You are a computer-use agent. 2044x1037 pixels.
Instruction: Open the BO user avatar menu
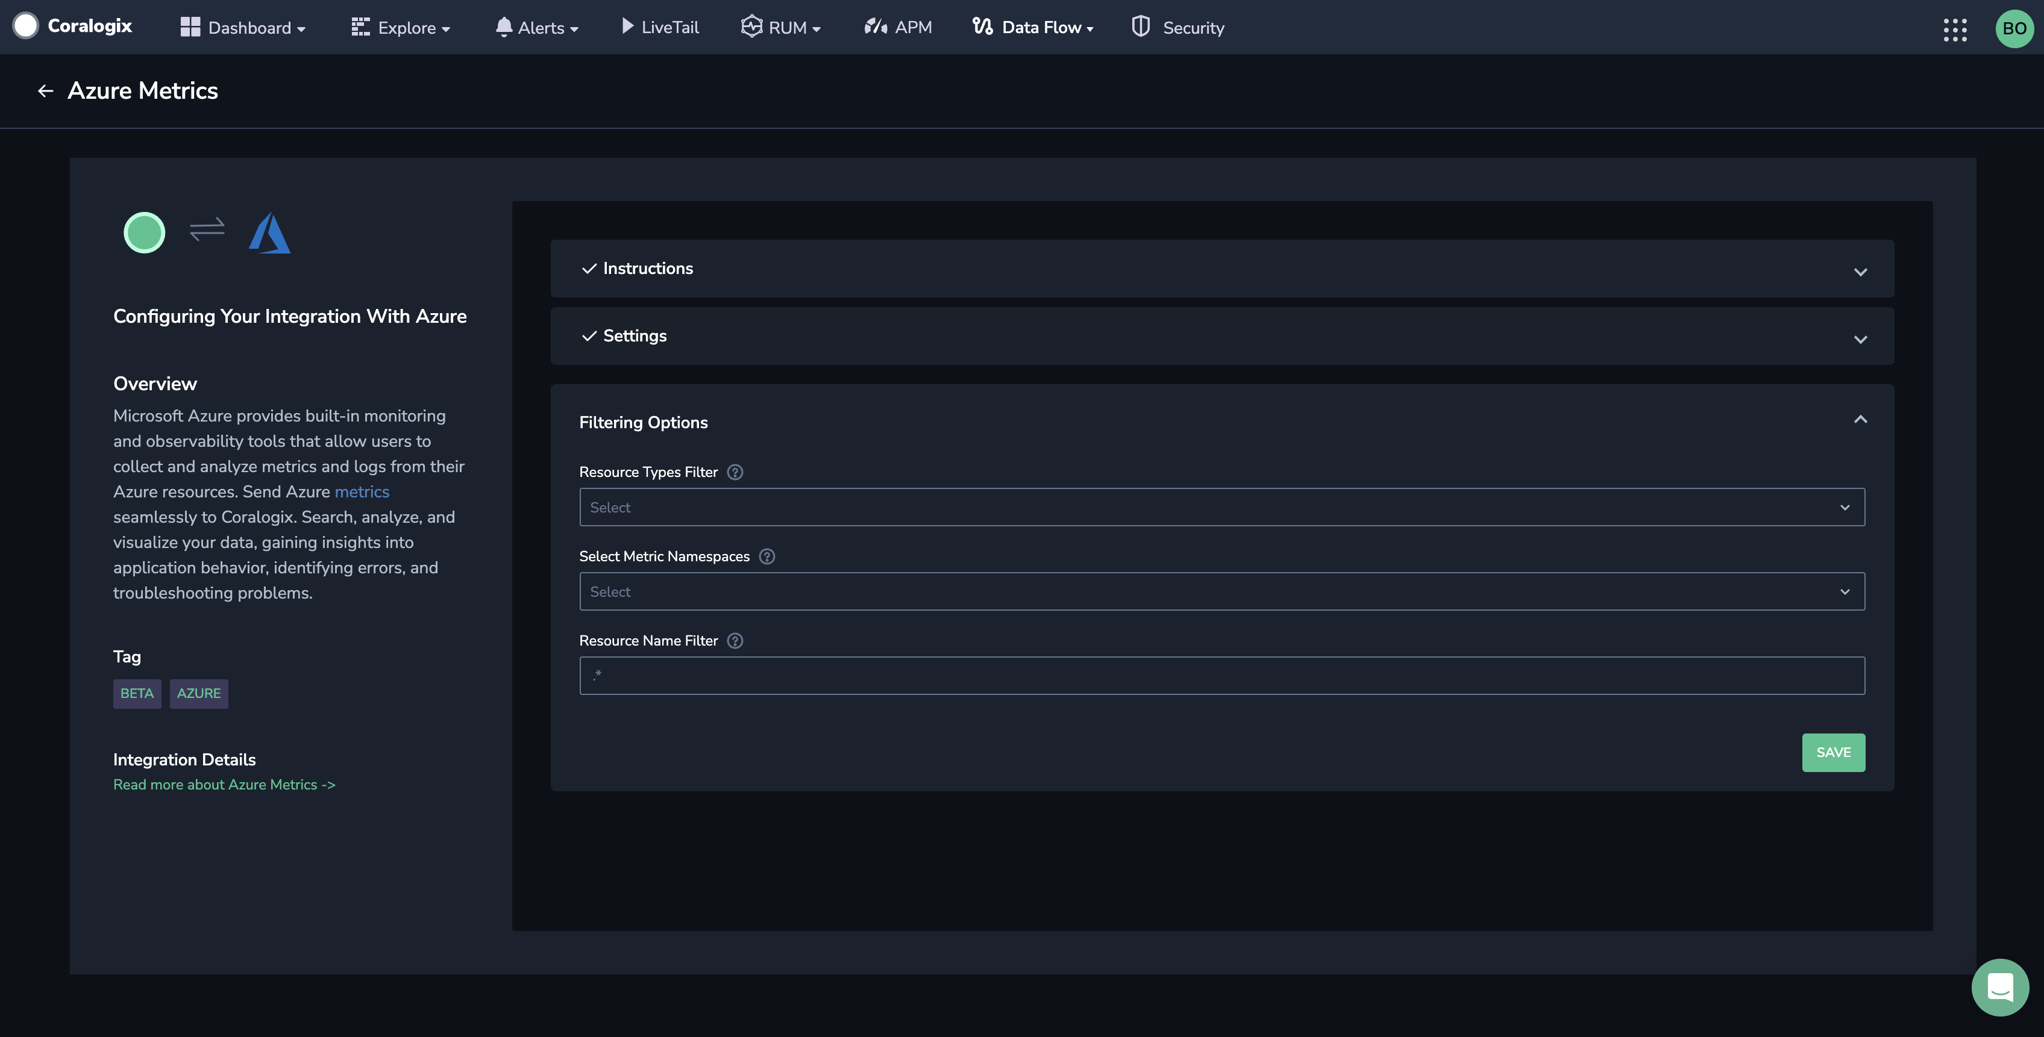click(2014, 28)
